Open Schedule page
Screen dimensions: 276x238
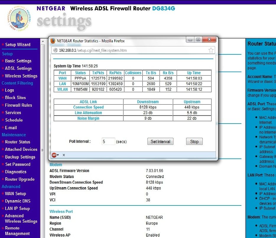14,120
